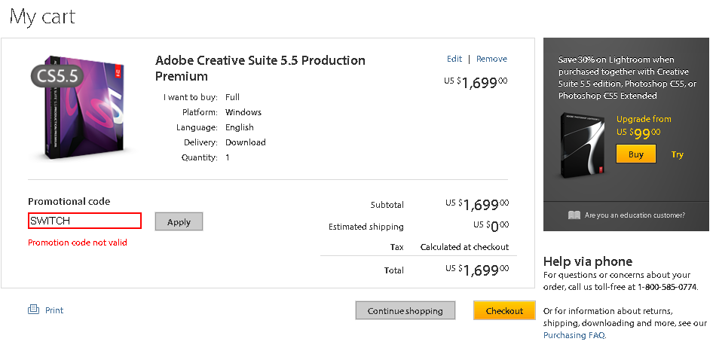Focus the Promotional code input field

(84, 221)
